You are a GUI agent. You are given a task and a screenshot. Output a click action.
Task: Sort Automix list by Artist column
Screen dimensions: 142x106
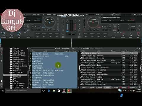[98, 51]
